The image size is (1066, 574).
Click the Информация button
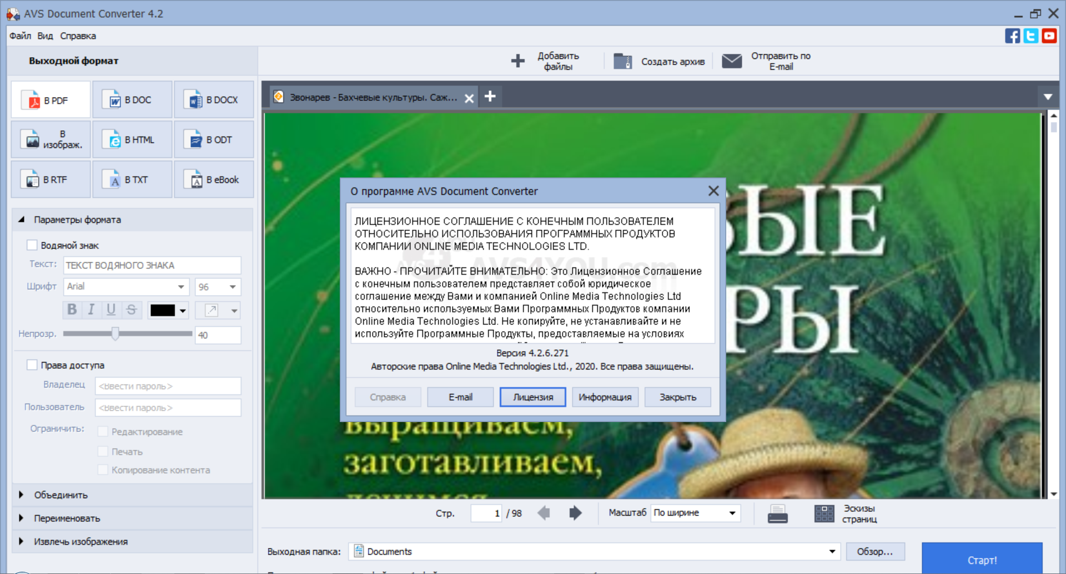(x=605, y=397)
